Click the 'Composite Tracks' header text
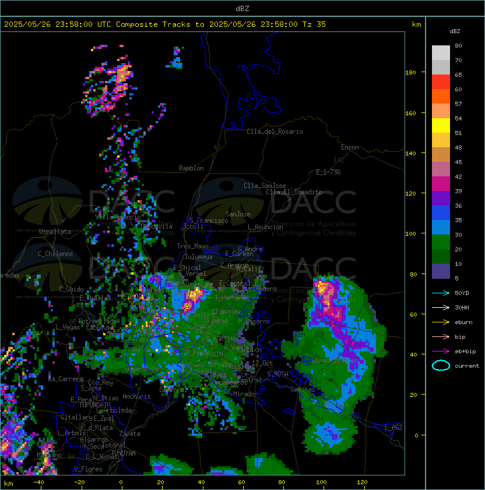 [153, 24]
